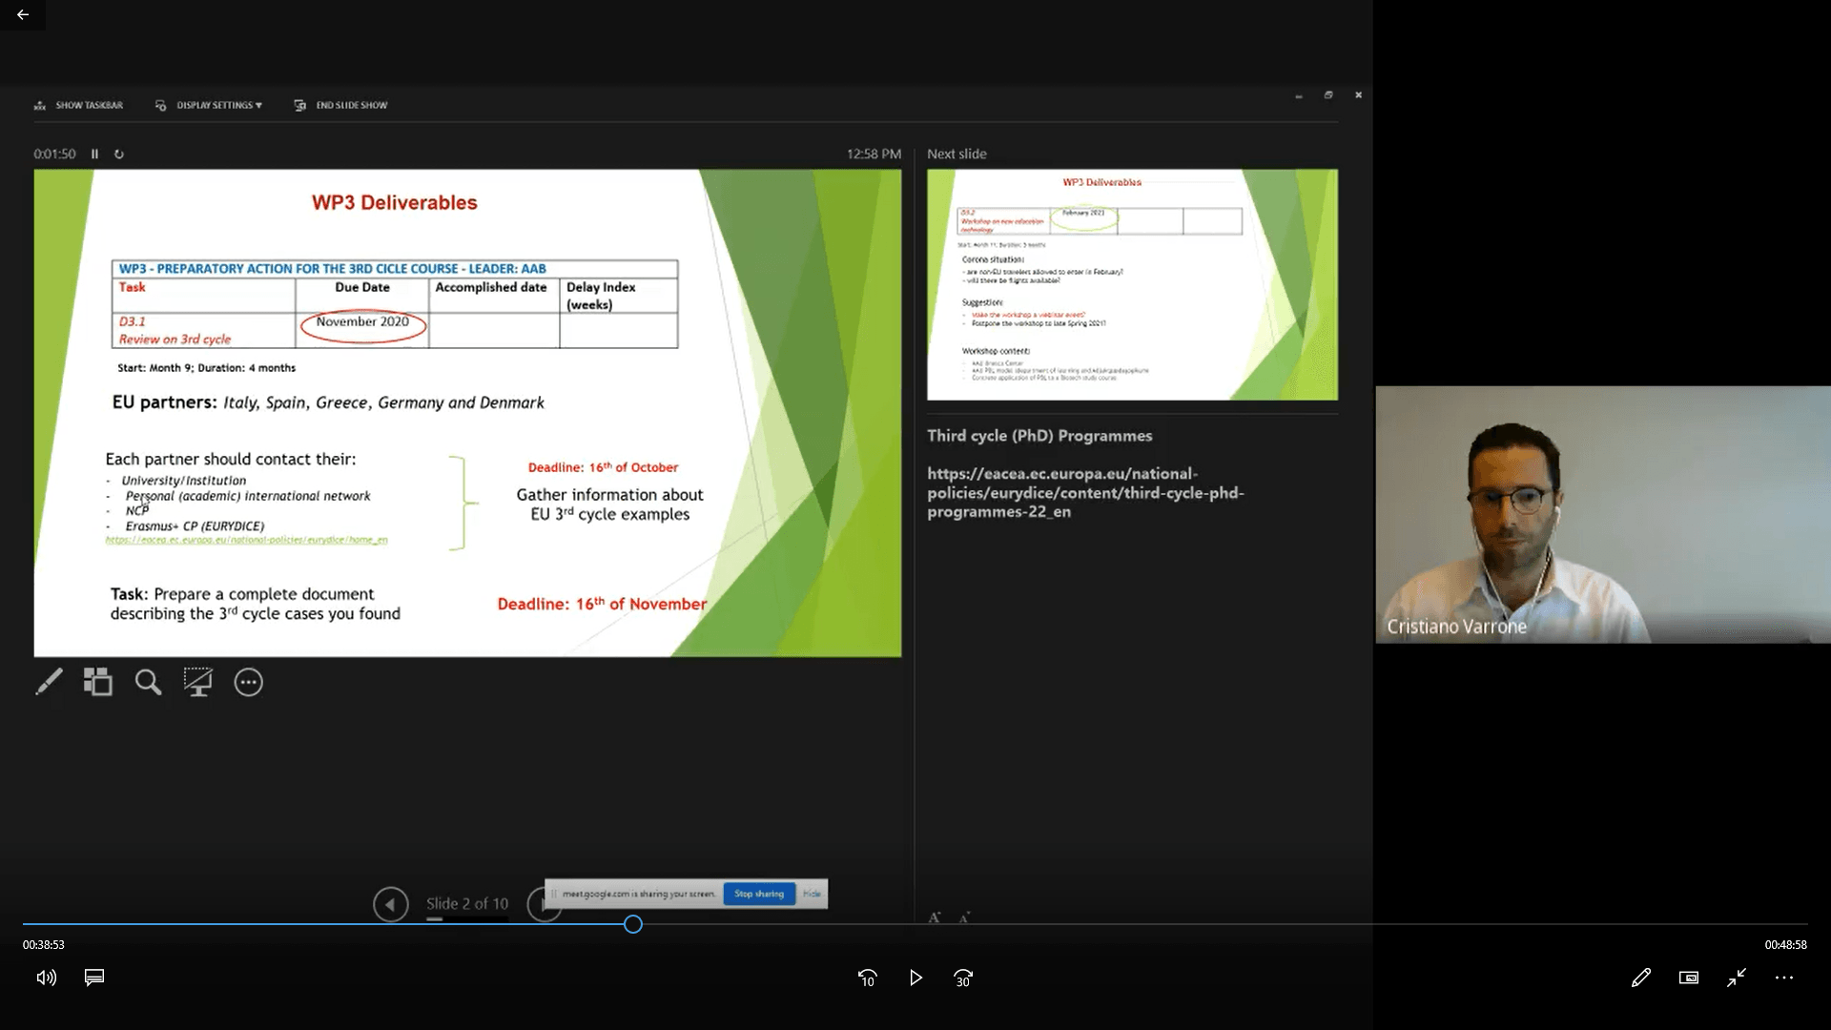Open the see all slides grid
Viewport: 1831px width, 1030px height.
(x=97, y=682)
